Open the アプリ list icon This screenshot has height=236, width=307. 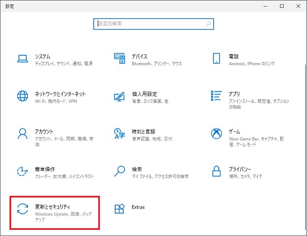[x=217, y=96]
